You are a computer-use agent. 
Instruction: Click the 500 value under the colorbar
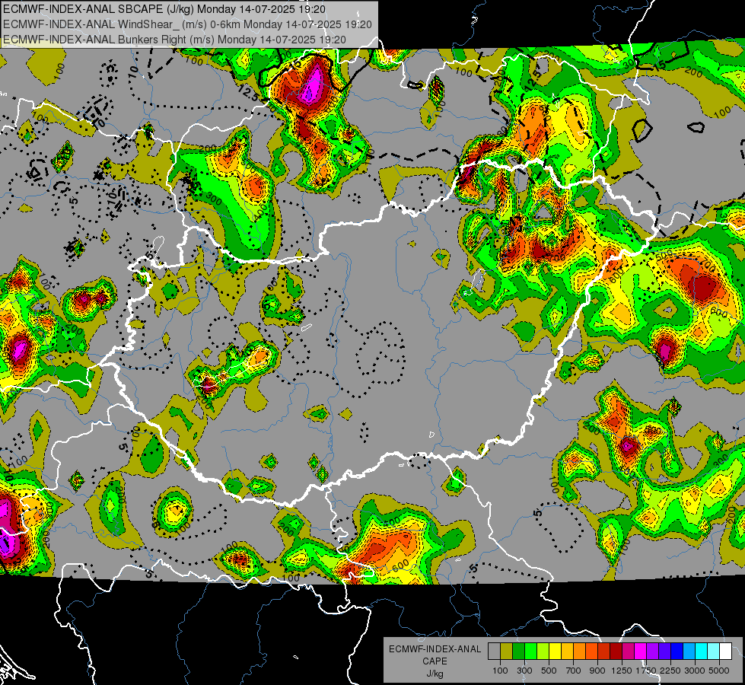[549, 671]
